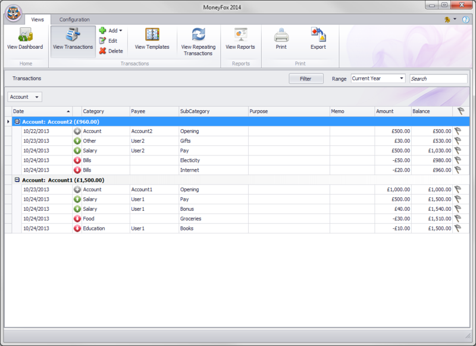Open the Range Current Year dropdown
Image resolution: width=476 pixels, height=346 pixels.
pyautogui.click(x=378, y=78)
